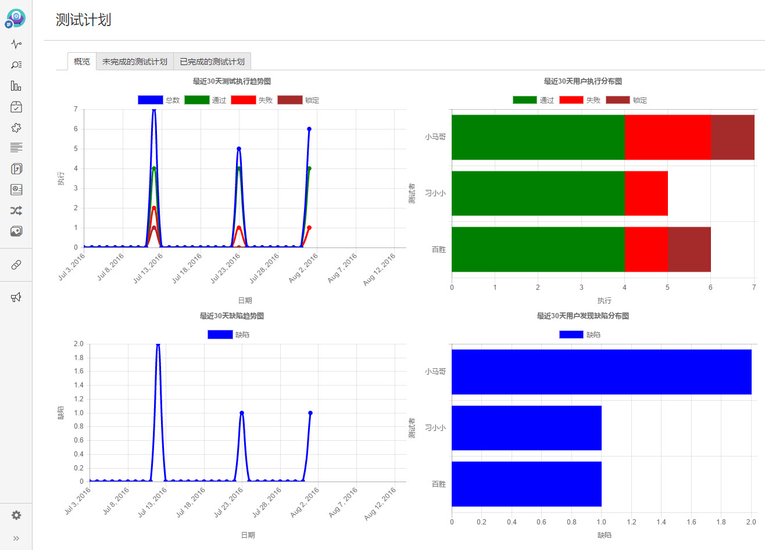The height and width of the screenshot is (550, 765).
Task: Click the chart title 最近30天用户发现缺陷分布图
Action: coord(583,316)
